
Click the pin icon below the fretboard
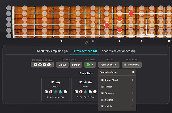[86, 43]
